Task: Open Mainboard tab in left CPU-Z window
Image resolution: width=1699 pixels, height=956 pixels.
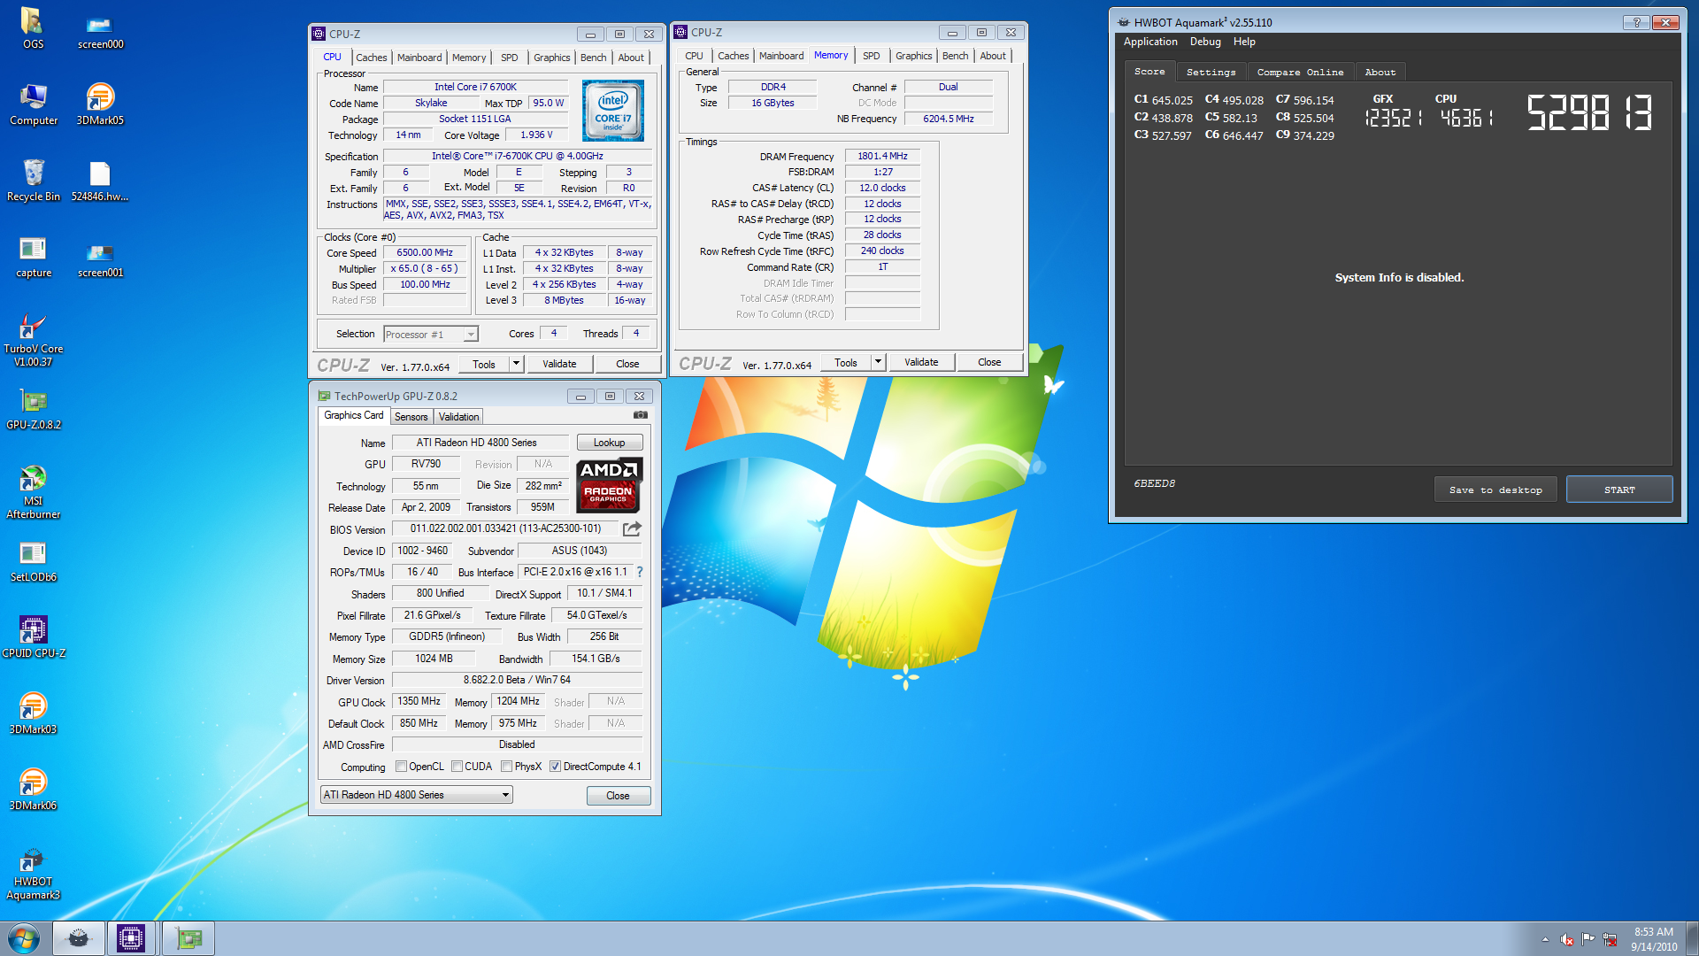Action: click(x=419, y=58)
